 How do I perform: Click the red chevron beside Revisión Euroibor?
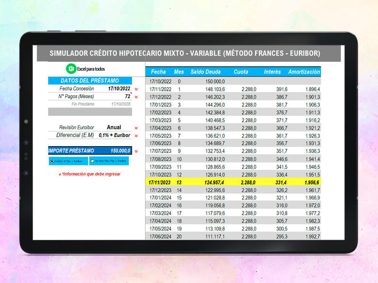(x=136, y=128)
